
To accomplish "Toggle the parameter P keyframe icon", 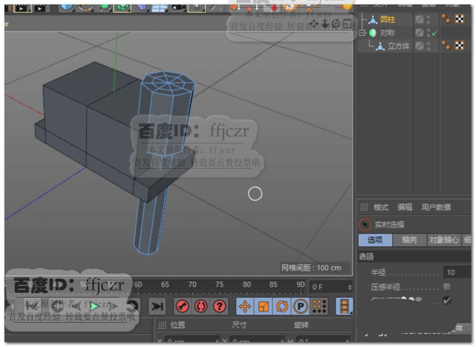I will (300, 307).
